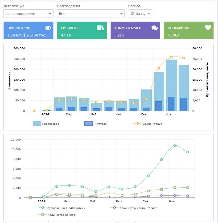Select the Понравилось stat card
218x223 pixels.
click(x=188, y=30)
